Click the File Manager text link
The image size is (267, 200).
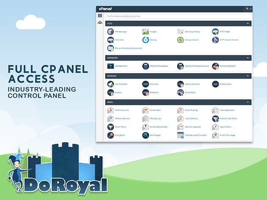click(121, 32)
